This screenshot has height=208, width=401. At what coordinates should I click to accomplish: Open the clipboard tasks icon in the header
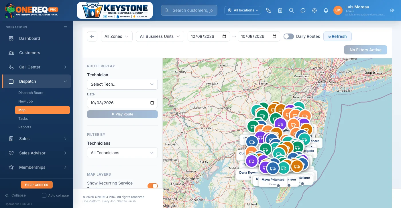click(x=280, y=10)
